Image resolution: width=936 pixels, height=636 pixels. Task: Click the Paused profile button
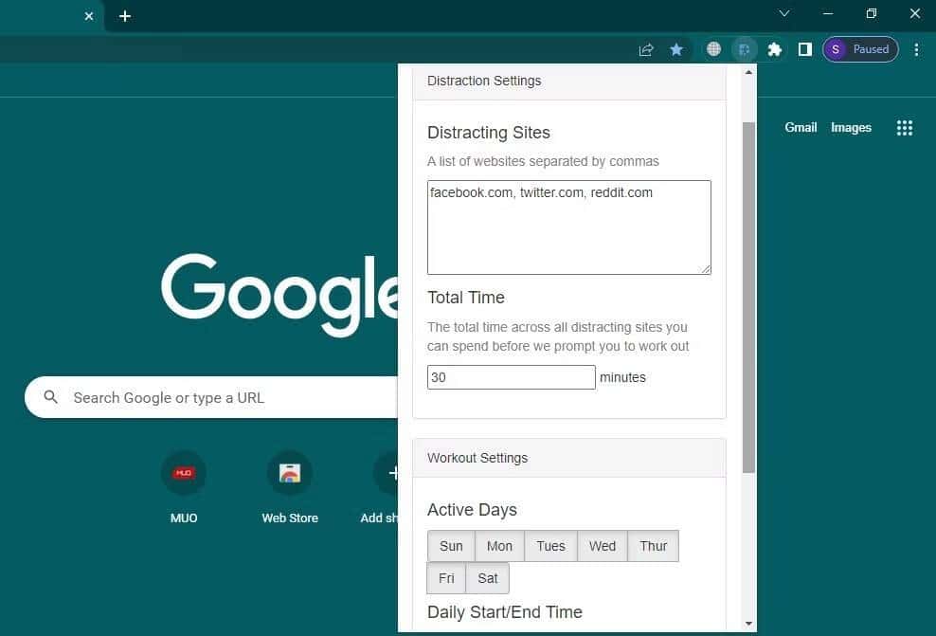click(x=859, y=49)
